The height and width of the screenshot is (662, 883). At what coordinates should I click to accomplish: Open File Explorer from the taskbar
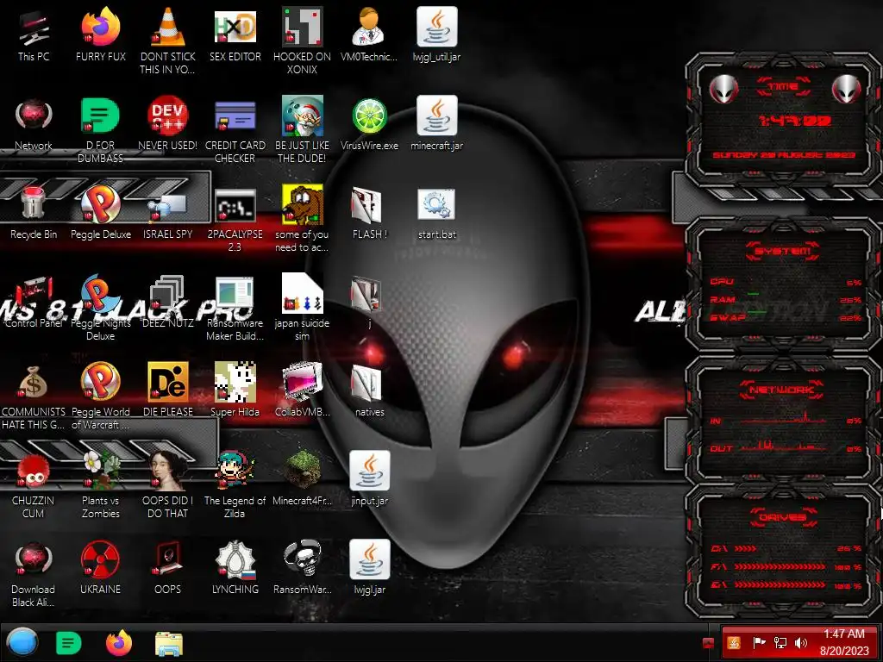pos(168,643)
